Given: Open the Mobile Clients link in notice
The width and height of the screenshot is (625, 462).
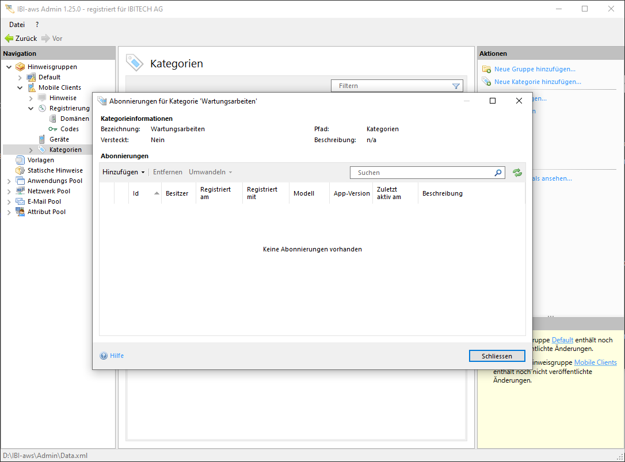Looking at the screenshot, I should 595,362.
